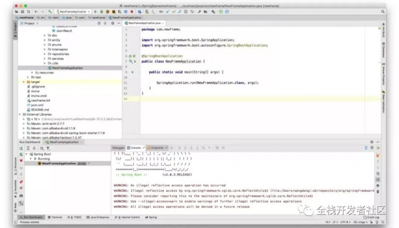Image resolution: width=399 pixels, height=228 pixels.
Task: Show Git history using the clock icon
Action: (x=186, y=12)
